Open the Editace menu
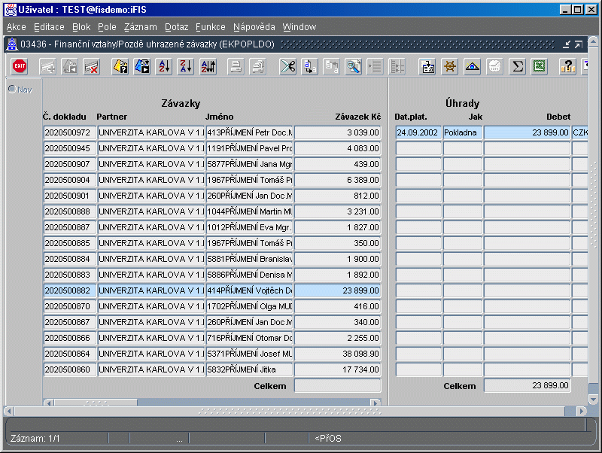 coord(49,27)
